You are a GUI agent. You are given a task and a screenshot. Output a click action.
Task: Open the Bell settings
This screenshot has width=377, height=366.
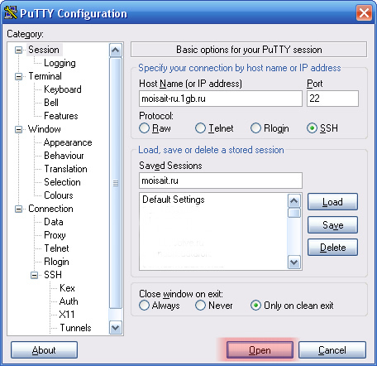pos(51,103)
